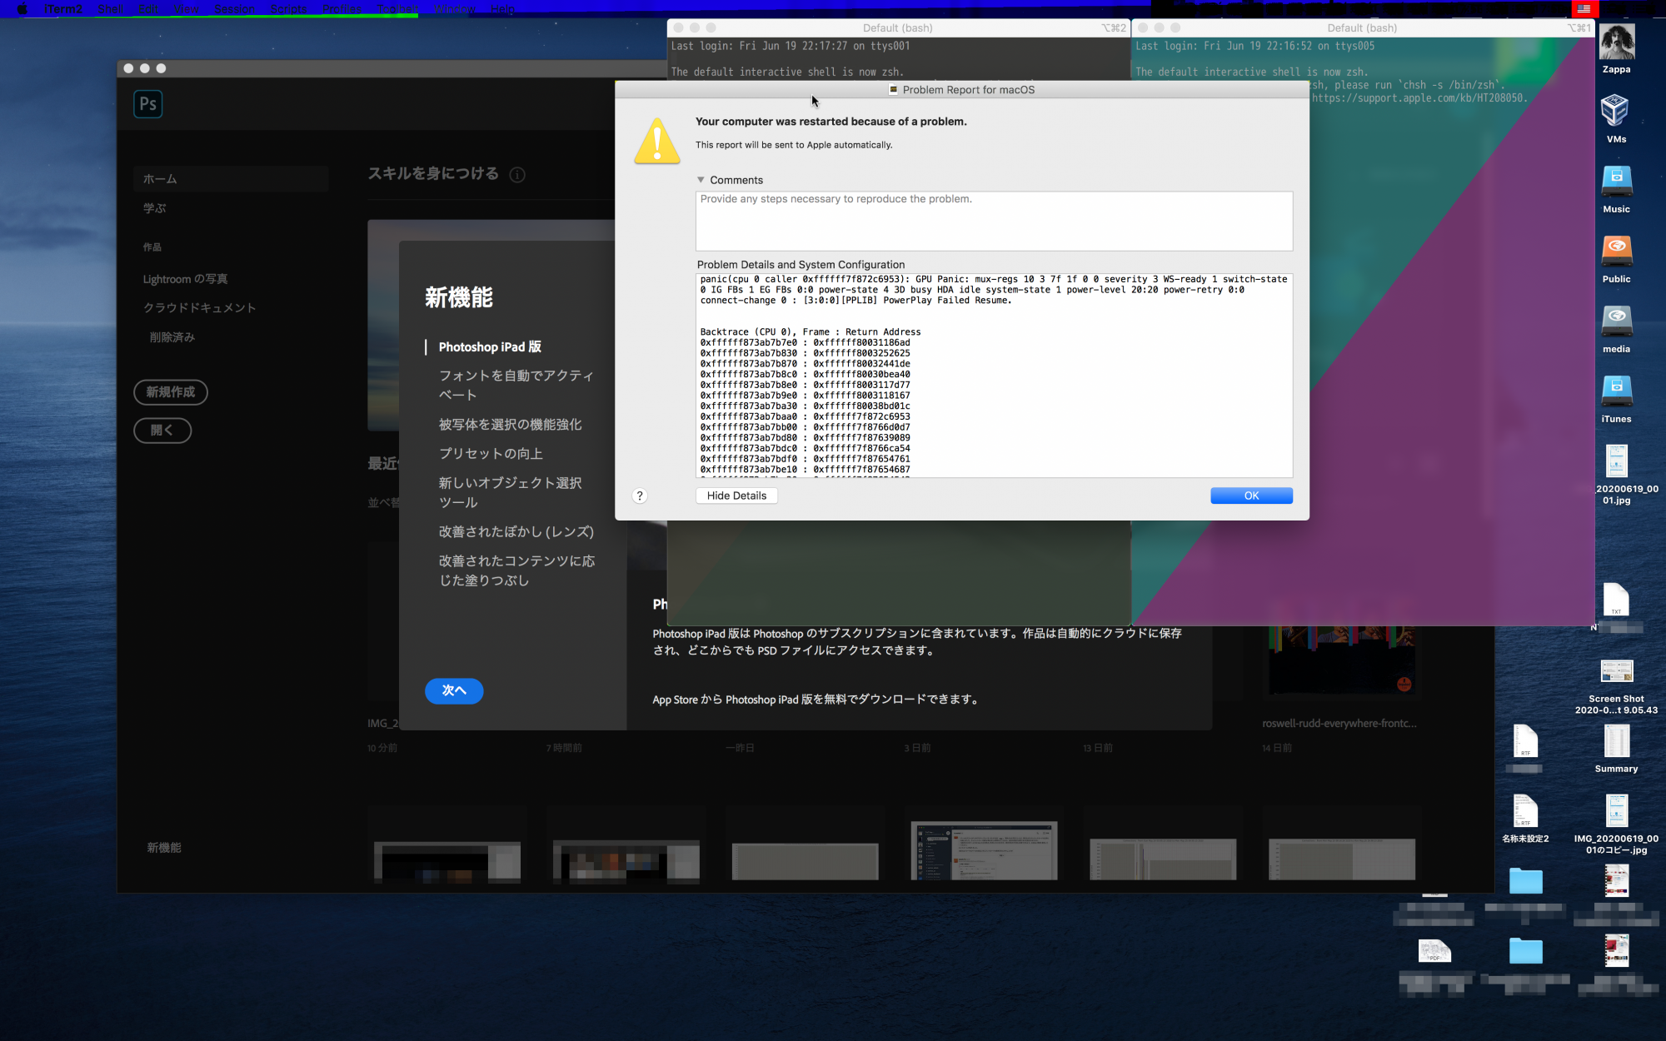The height and width of the screenshot is (1041, 1666).
Task: Click the info icon beside スキルを身につける
Action: click(517, 175)
